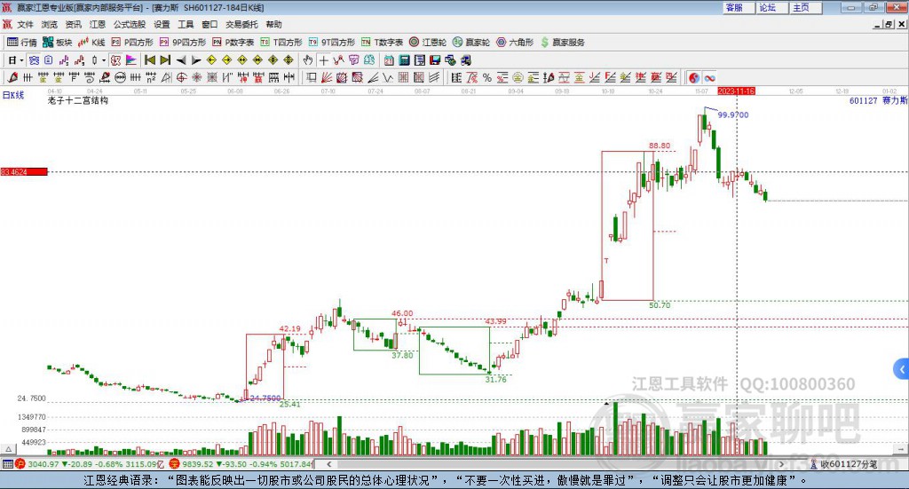Screen dimensions: 909x489
Task: Open the 江恩 menu
Action: pyautogui.click(x=98, y=24)
